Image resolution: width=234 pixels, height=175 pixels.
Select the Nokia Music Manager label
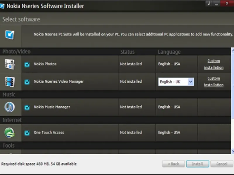pos(52,107)
